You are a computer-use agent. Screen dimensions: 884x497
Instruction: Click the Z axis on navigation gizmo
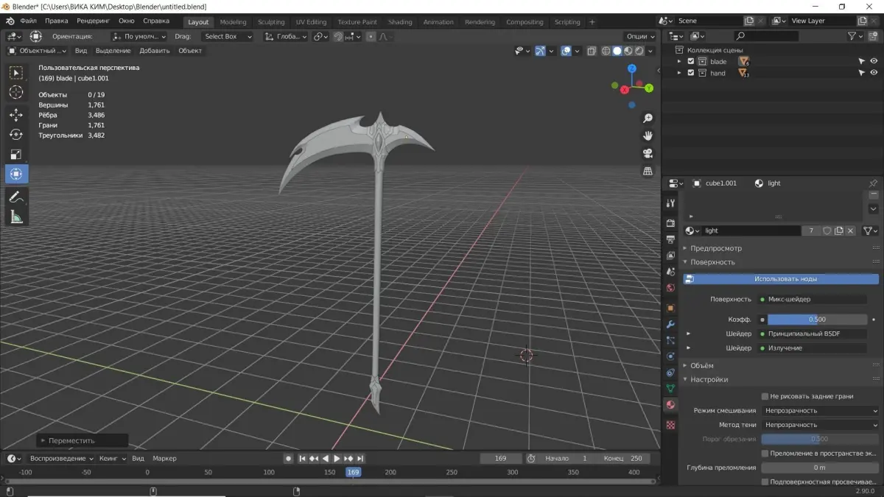pyautogui.click(x=632, y=68)
